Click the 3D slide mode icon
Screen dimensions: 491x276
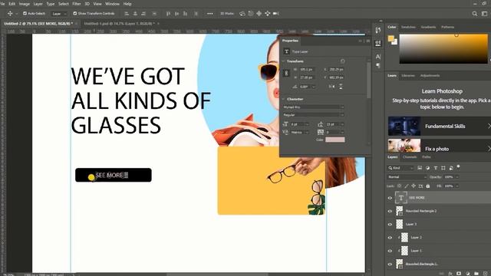click(268, 14)
